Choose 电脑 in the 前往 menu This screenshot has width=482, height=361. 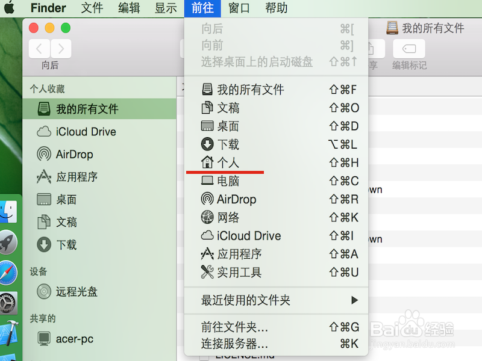point(276,181)
